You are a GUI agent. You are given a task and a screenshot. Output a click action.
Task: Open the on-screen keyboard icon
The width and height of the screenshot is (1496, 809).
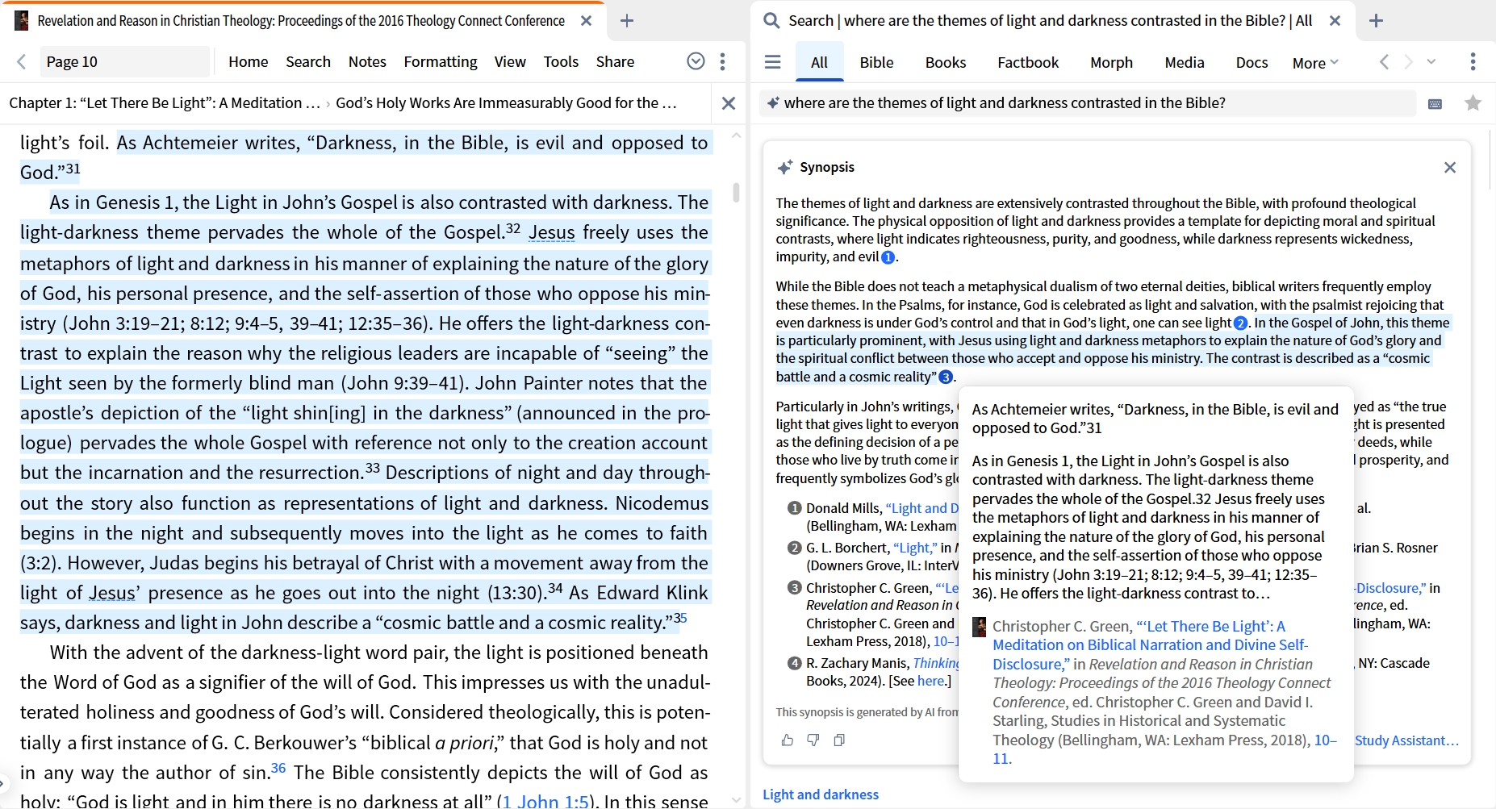coord(1435,103)
